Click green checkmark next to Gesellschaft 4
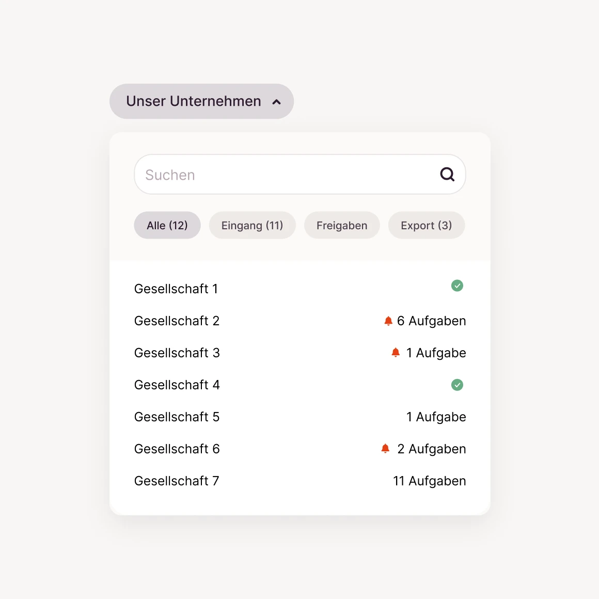The height and width of the screenshot is (599, 599). tap(457, 385)
